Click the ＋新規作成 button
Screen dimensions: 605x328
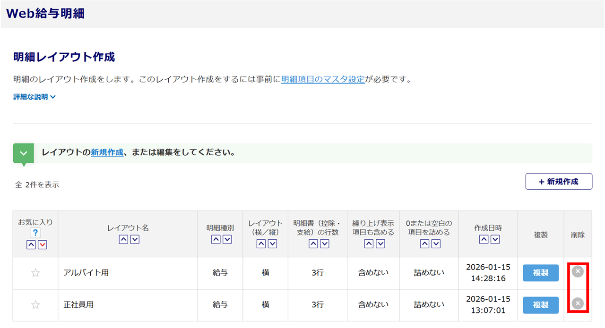559,182
